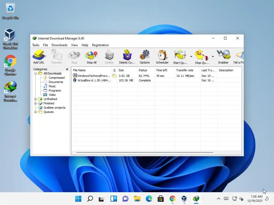Click the Stop toolbar icon
Viewport: 274px width, 205px height.
click(x=74, y=57)
